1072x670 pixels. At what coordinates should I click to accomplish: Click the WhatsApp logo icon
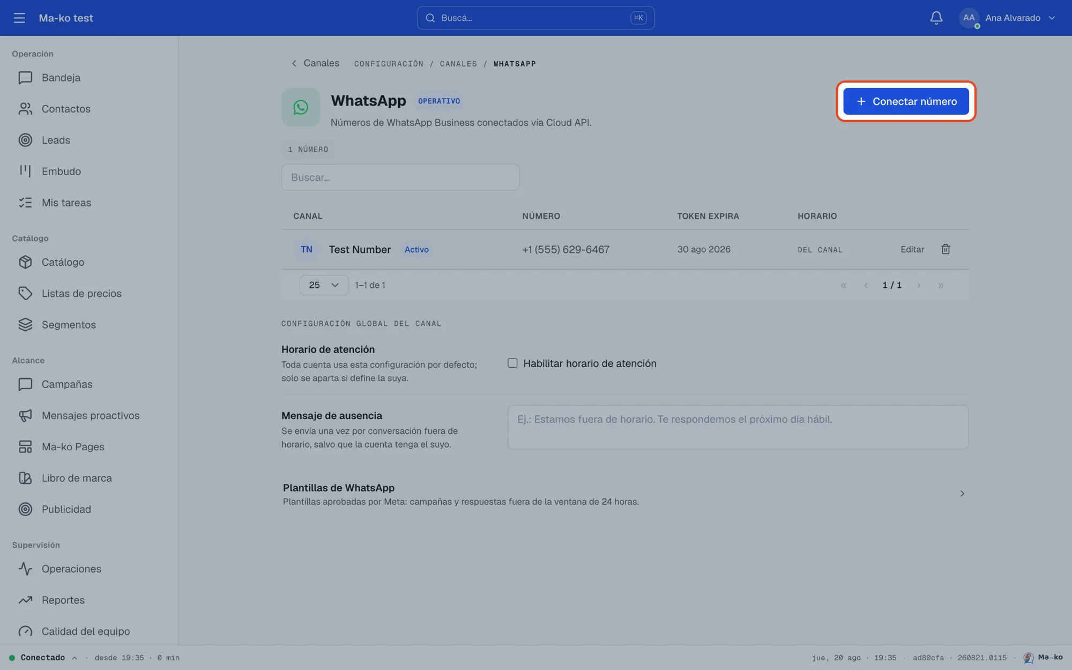pos(301,107)
